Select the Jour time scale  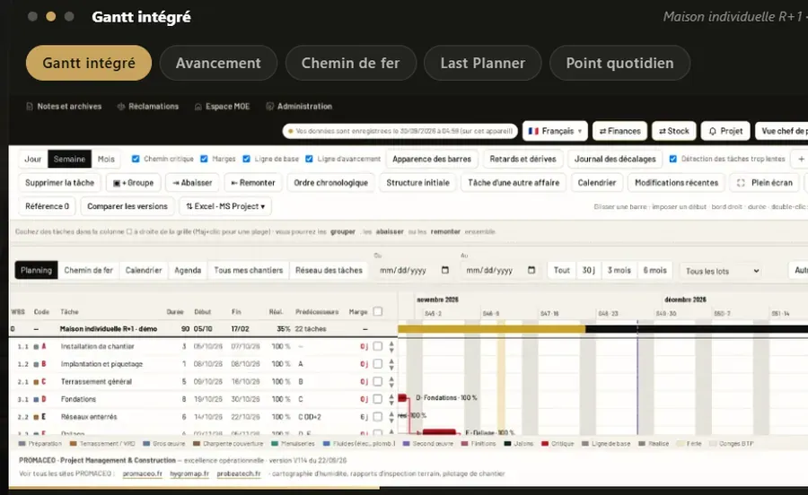(x=33, y=159)
